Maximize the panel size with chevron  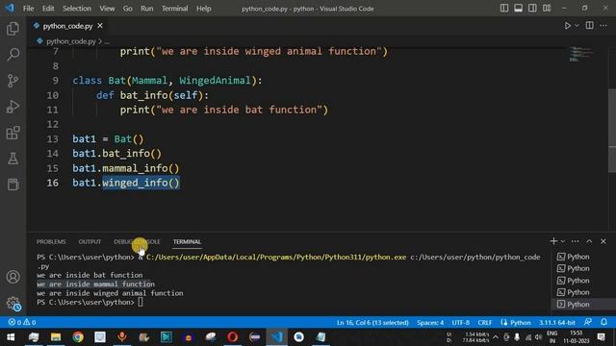[589, 241]
